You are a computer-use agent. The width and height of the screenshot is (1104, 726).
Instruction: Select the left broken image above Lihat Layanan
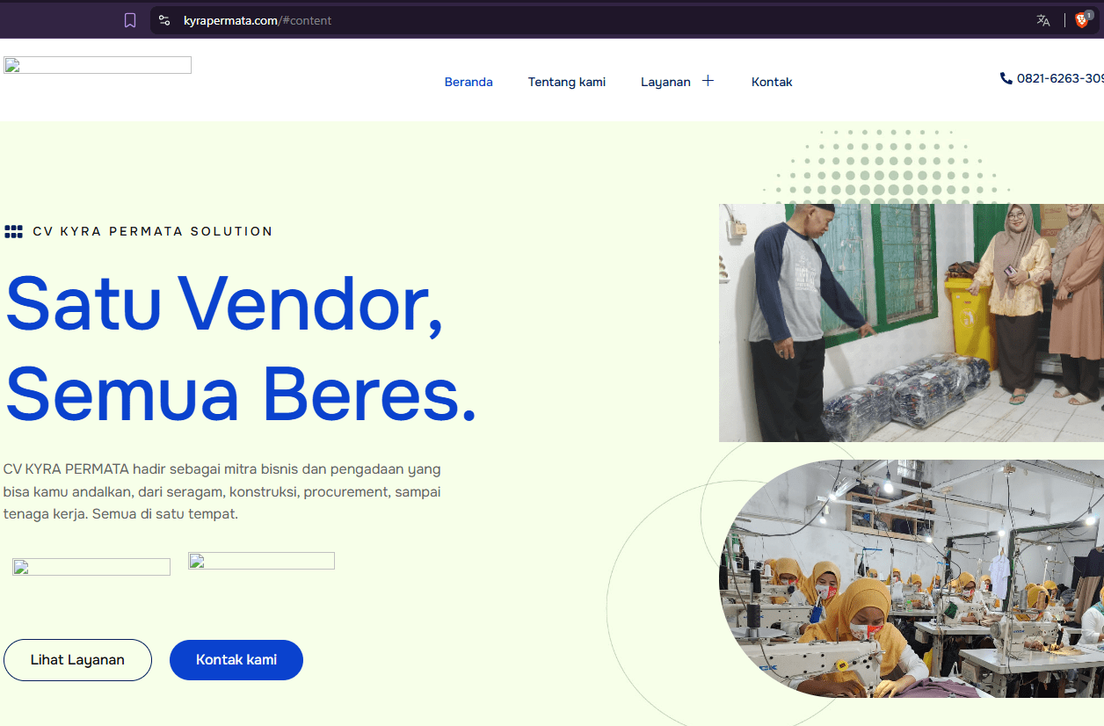[91, 567]
